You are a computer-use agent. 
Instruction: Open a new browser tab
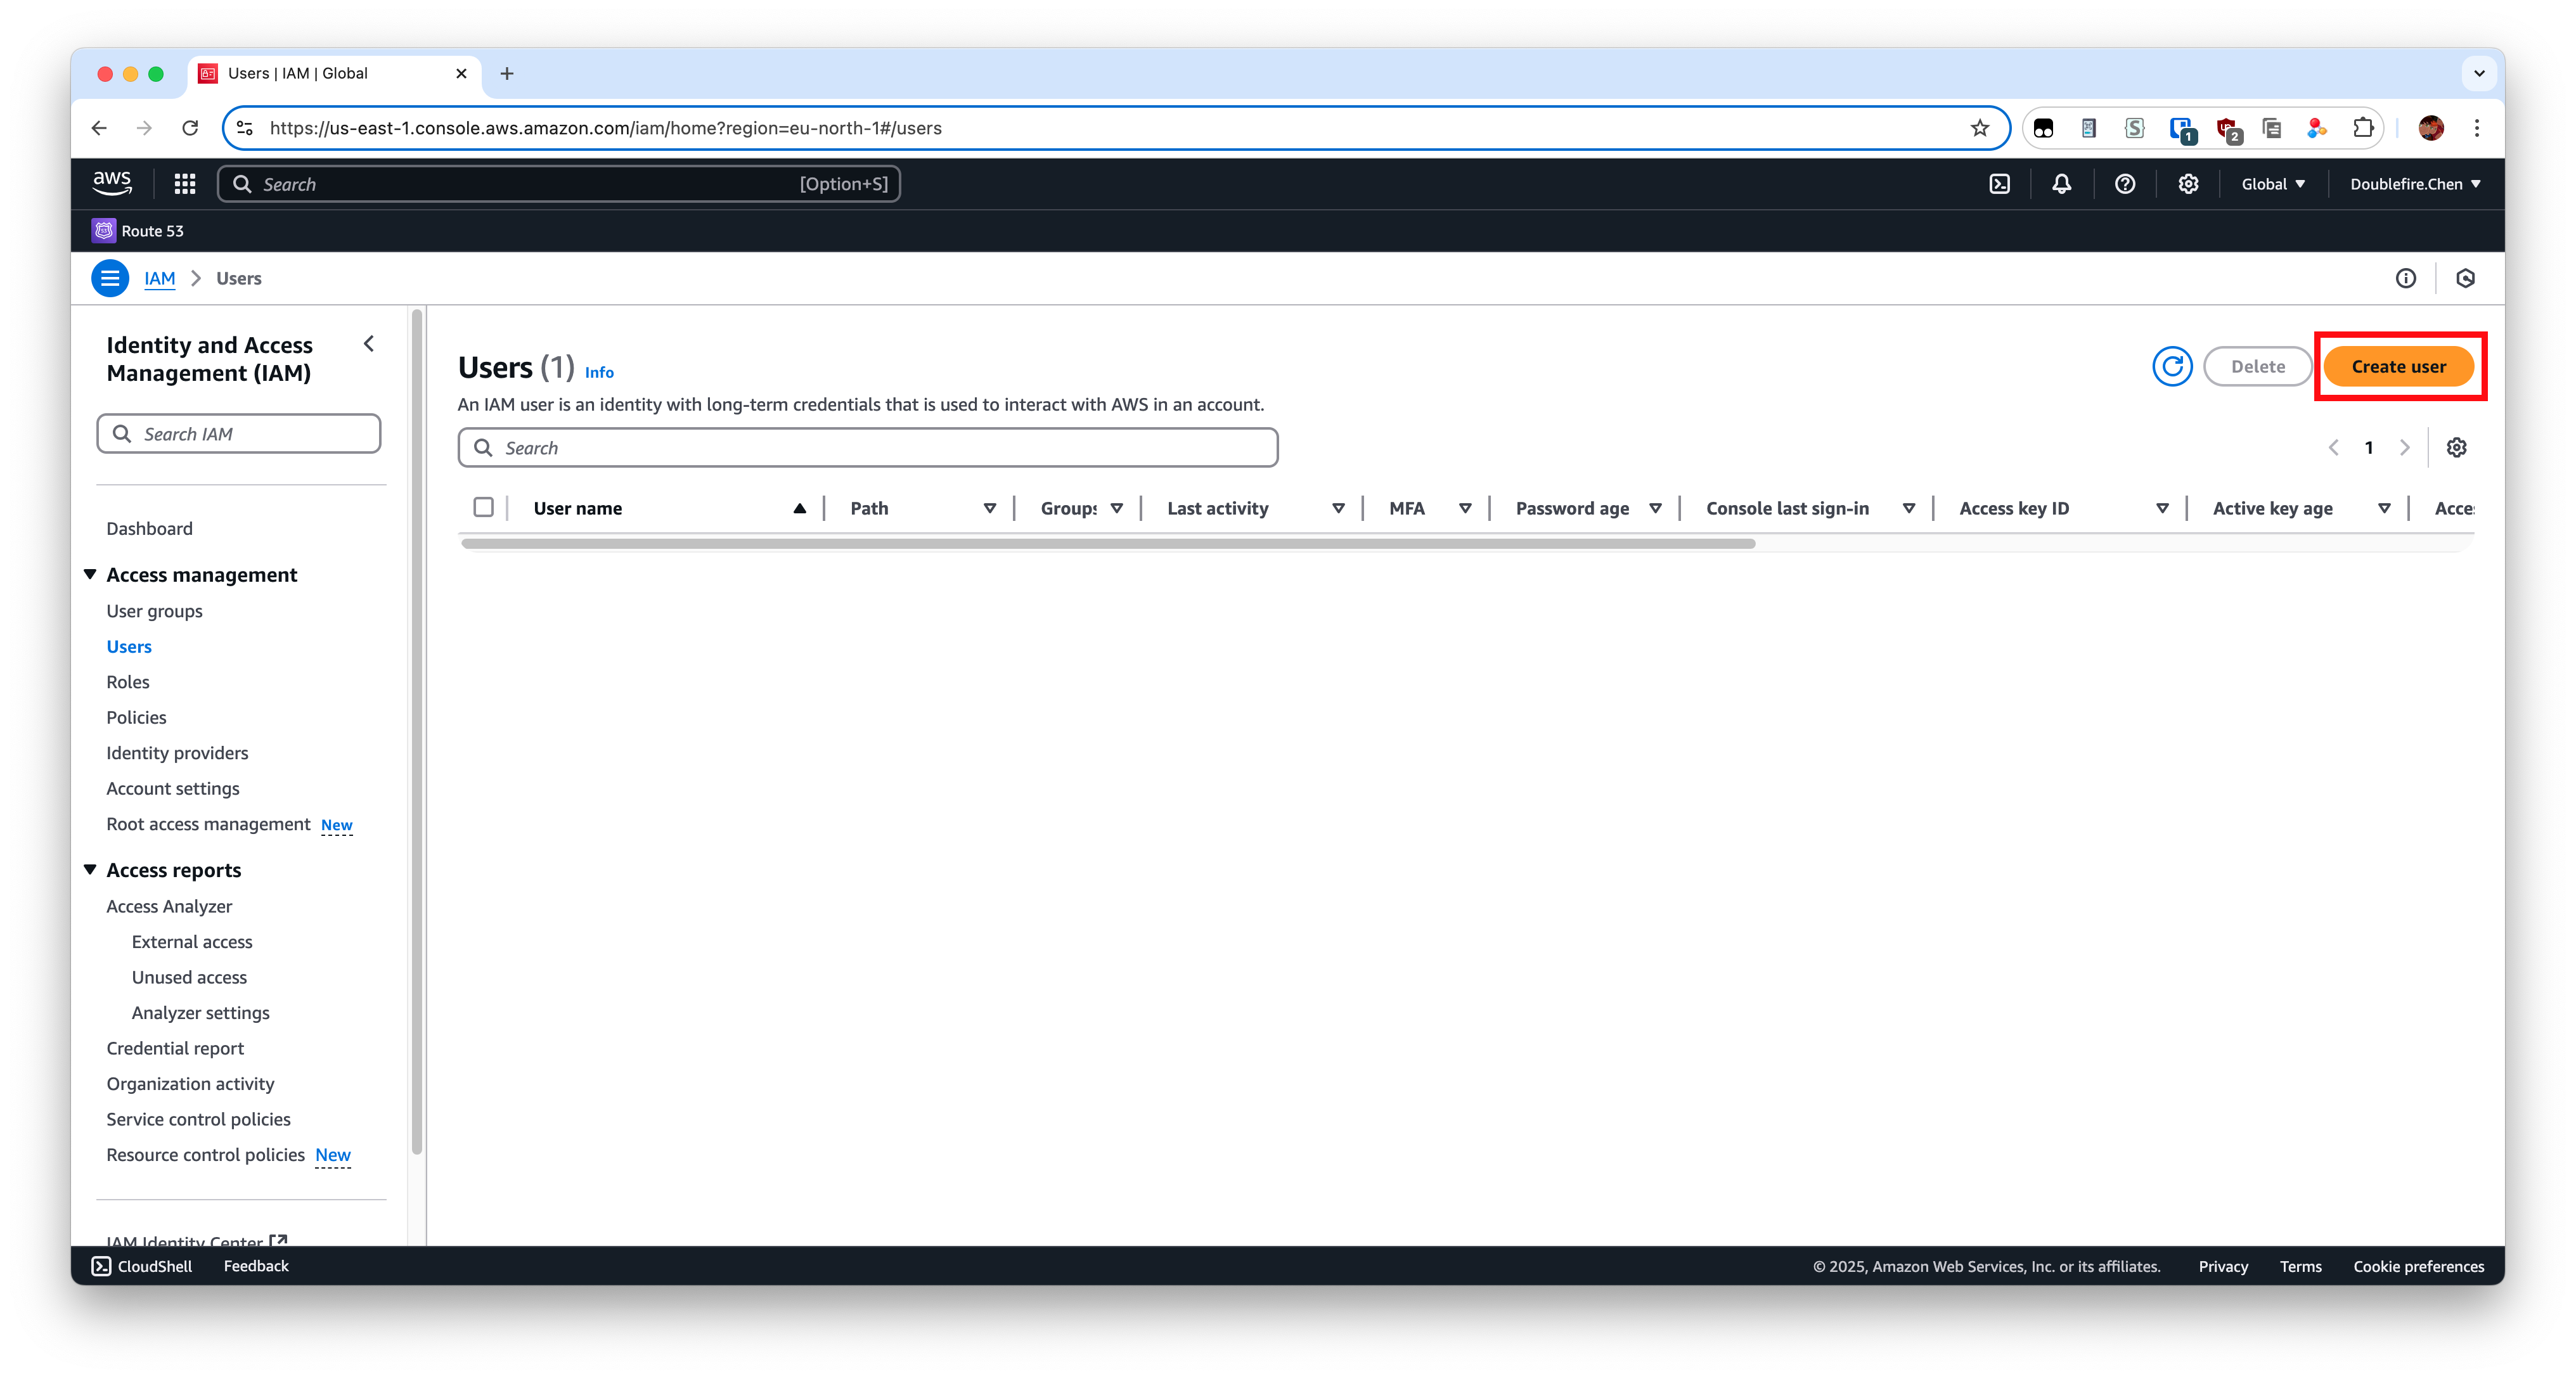[507, 73]
